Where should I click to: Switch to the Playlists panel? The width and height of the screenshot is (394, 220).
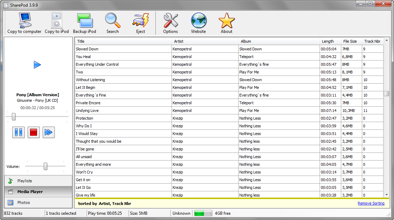[x=38, y=181]
